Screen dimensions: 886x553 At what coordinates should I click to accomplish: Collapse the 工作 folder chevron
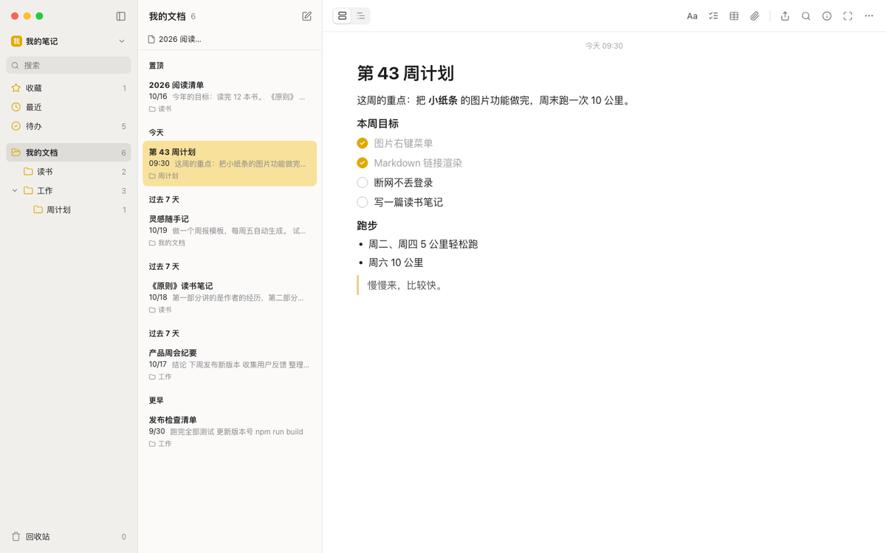click(15, 190)
